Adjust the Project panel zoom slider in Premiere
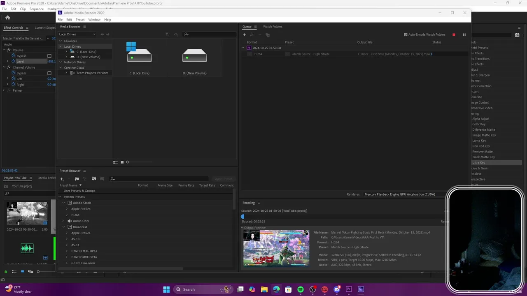The height and width of the screenshot is (296, 527). (38, 272)
